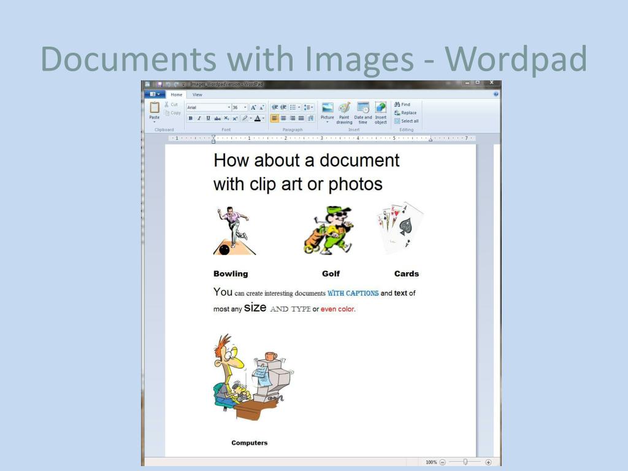Select the computer user cartoon image
The width and height of the screenshot is (628, 471).
tap(253, 377)
